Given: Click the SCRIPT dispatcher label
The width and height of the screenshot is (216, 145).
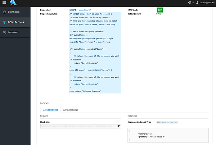Looking at the screenshot, I should (x=73, y=10).
